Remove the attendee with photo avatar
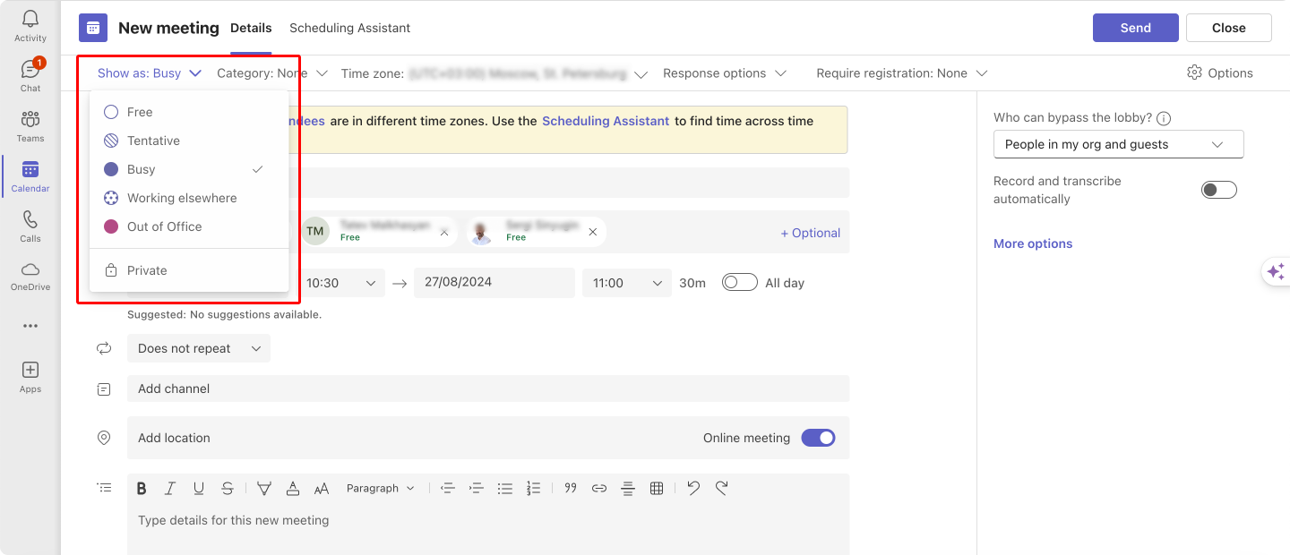1290x555 pixels. (x=592, y=232)
